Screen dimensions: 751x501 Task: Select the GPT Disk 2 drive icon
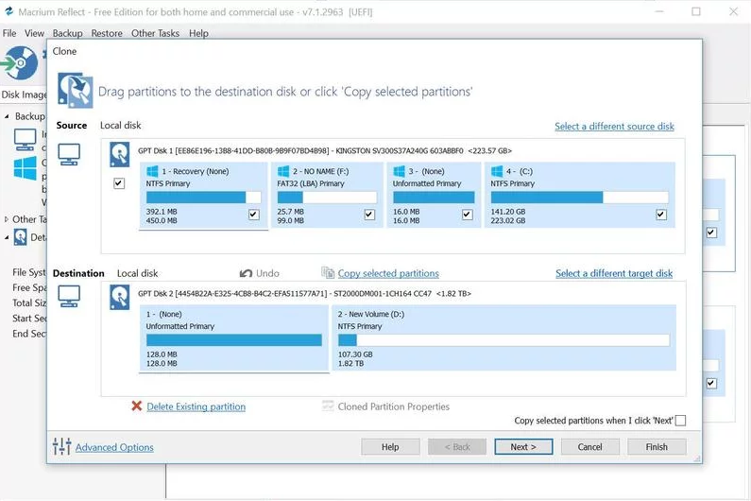tap(119, 297)
